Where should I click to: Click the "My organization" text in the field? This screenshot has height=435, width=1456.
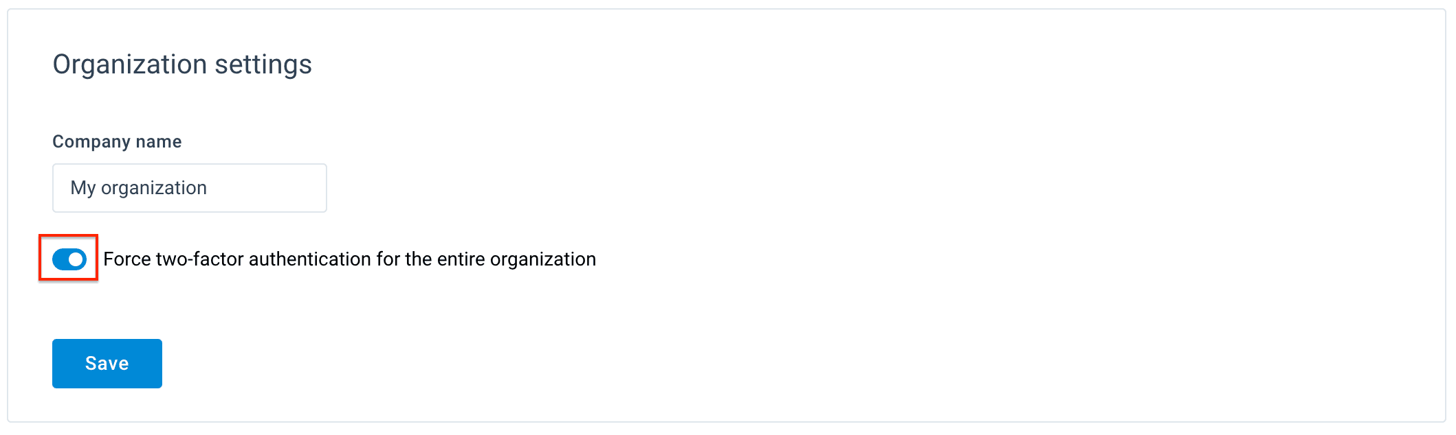tap(139, 188)
